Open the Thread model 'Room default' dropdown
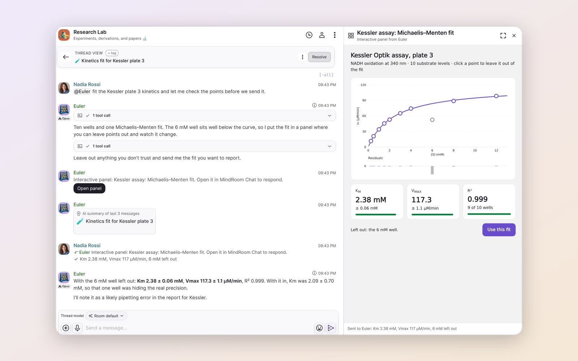The width and height of the screenshot is (578, 361). (x=107, y=316)
